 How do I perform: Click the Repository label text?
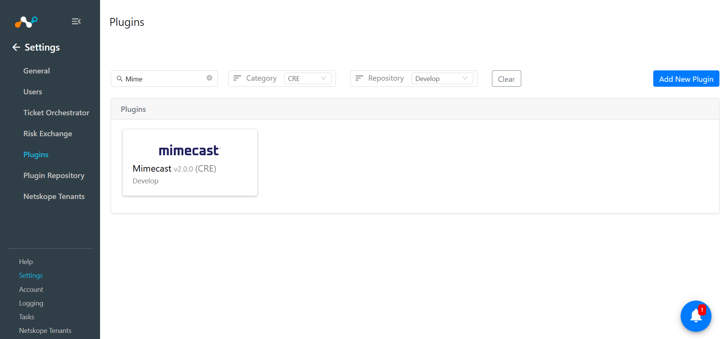coord(386,78)
